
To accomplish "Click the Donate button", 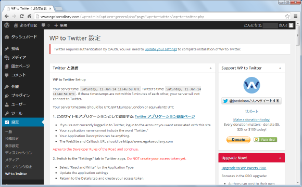I will pyautogui.click(x=238, y=140).
